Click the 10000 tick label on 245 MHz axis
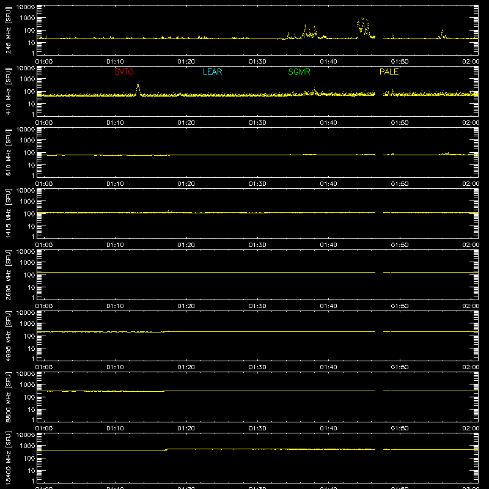The height and width of the screenshot is (489, 489). click(x=26, y=7)
